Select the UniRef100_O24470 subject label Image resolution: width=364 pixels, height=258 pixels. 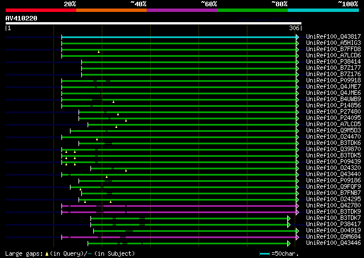pos(333,136)
